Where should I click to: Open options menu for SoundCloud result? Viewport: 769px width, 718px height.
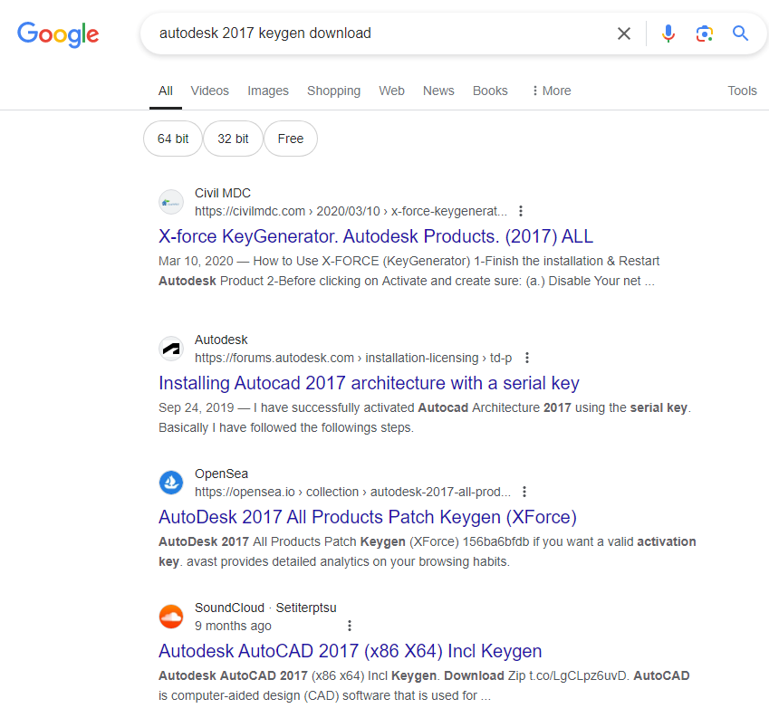click(x=350, y=626)
